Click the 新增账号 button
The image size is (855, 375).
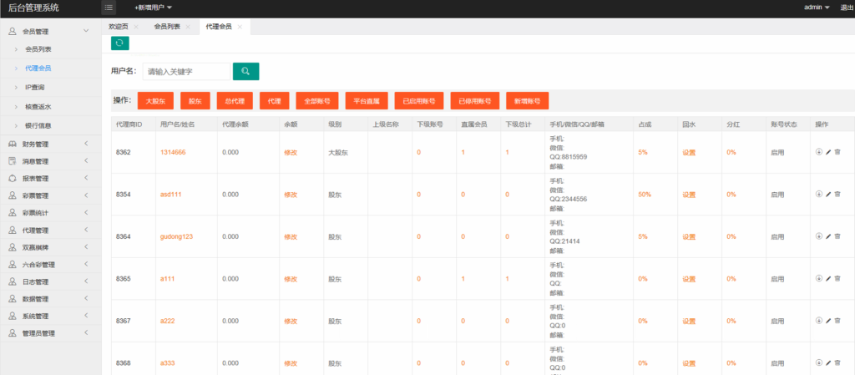(x=527, y=100)
